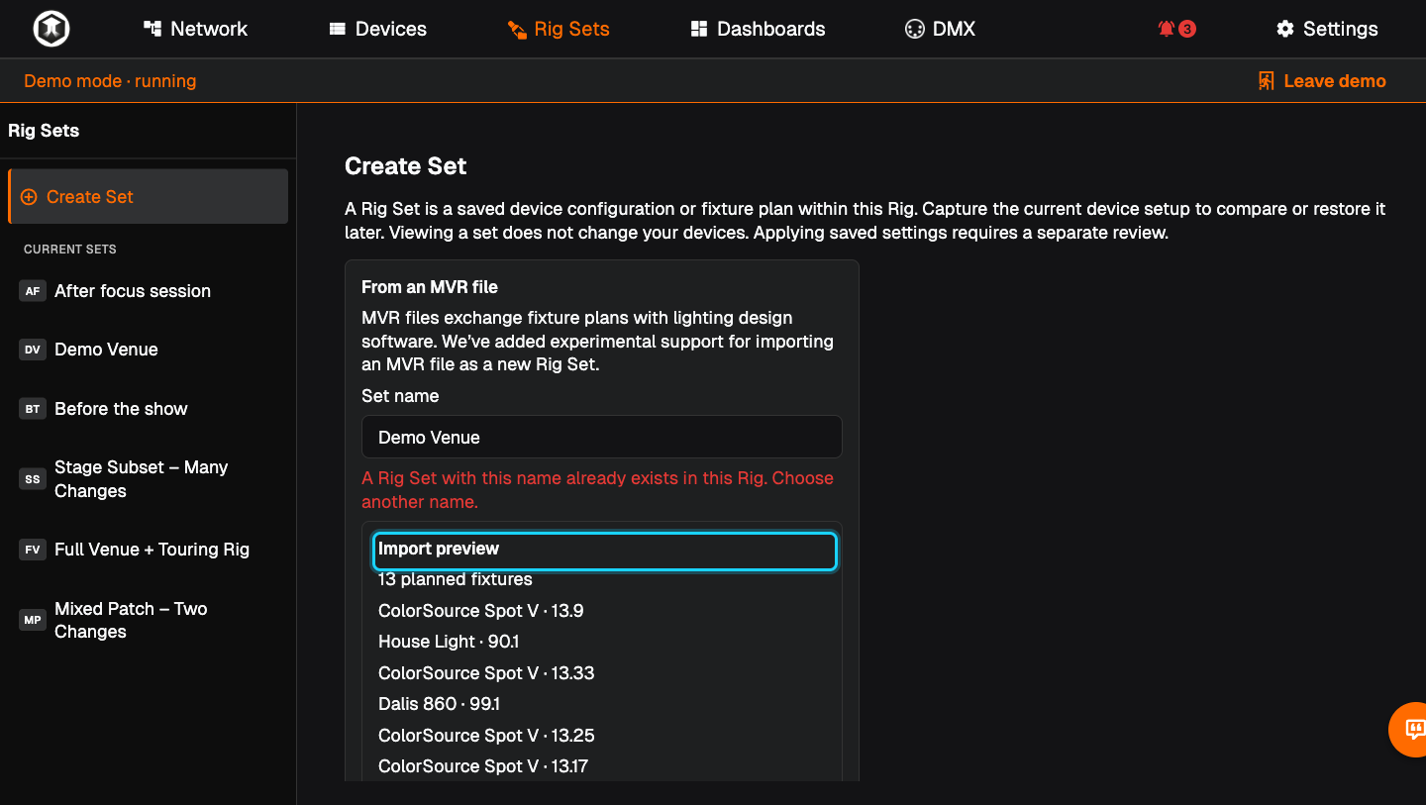Image resolution: width=1426 pixels, height=805 pixels.
Task: Click the Dalis 860 · 99.1 fixture row
Action: (x=439, y=704)
